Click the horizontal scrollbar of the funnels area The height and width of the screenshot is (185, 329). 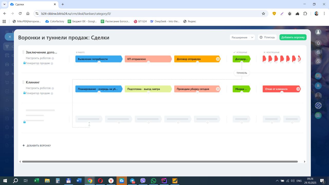pyautogui.click(x=160, y=162)
